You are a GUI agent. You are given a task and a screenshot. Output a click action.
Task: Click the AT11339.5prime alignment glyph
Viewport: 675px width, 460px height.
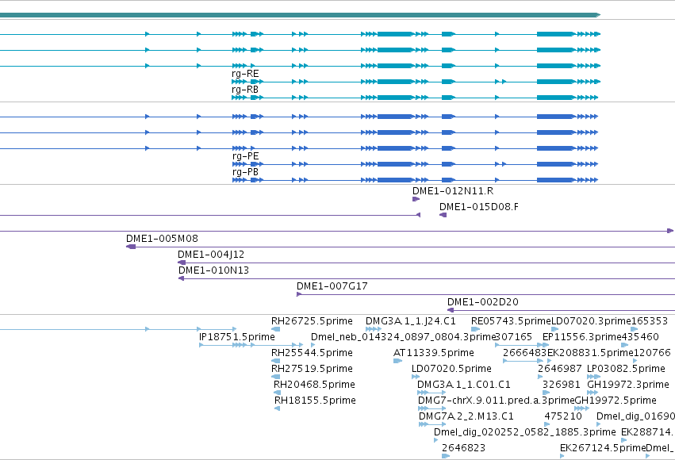[x=397, y=361]
